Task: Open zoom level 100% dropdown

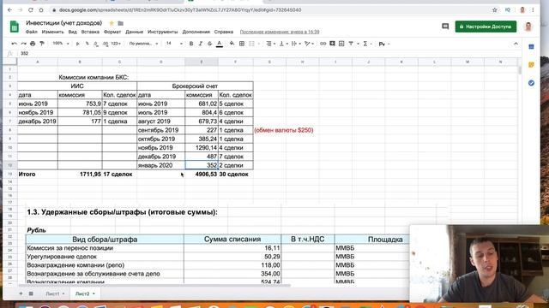Action: click(60, 44)
